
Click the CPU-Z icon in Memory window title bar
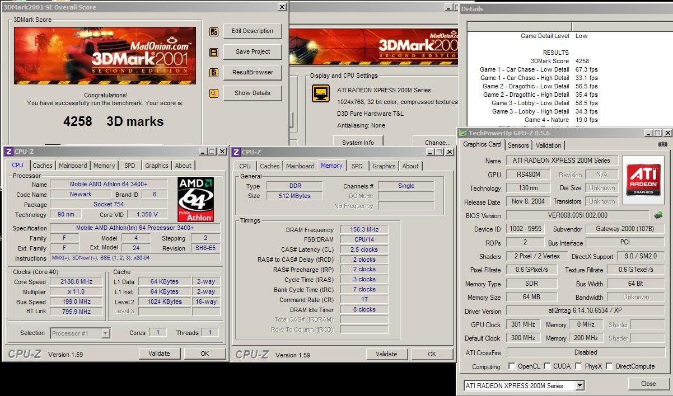tap(236, 152)
